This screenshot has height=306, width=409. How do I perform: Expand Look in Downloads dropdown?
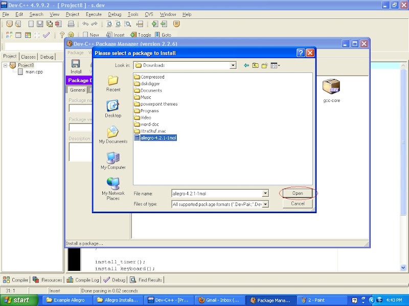[233, 65]
